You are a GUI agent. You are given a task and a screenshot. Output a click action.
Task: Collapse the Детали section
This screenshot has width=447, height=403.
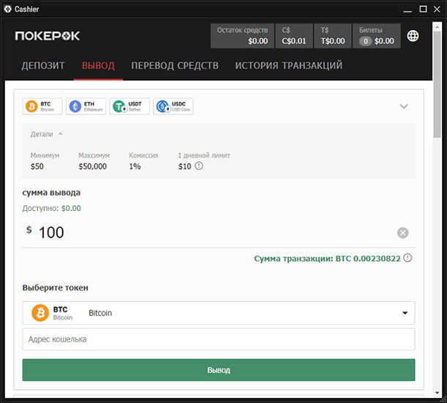coord(47,134)
